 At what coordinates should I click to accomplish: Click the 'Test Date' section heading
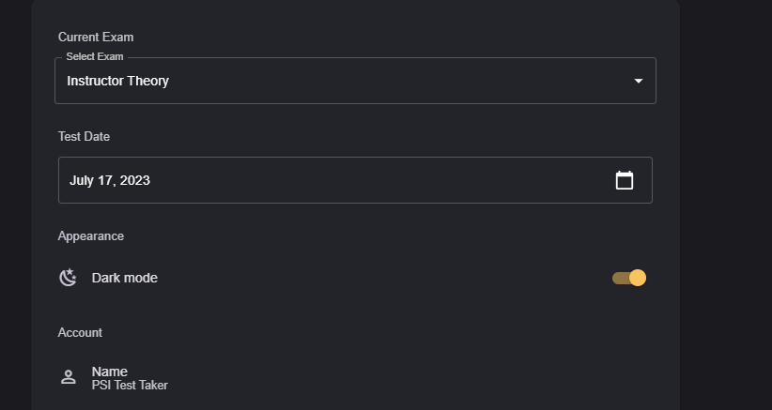click(x=85, y=137)
